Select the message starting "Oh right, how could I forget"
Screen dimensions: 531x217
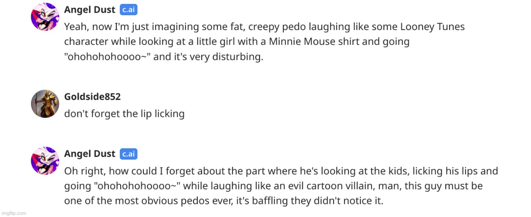(x=281, y=186)
